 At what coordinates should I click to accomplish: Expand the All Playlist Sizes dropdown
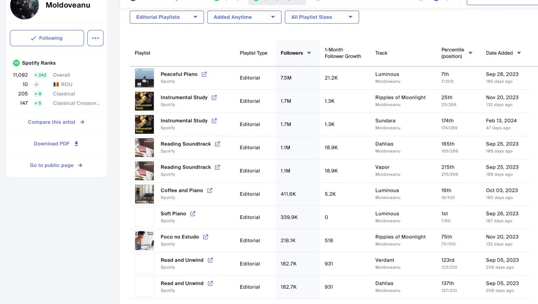pos(322,17)
